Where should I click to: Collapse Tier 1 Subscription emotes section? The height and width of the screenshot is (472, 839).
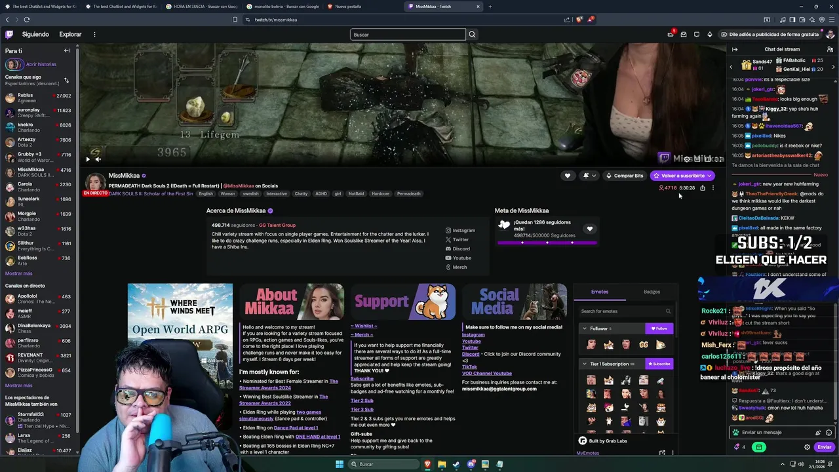click(585, 364)
